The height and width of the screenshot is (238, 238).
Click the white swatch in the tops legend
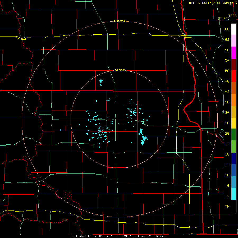click(x=234, y=29)
